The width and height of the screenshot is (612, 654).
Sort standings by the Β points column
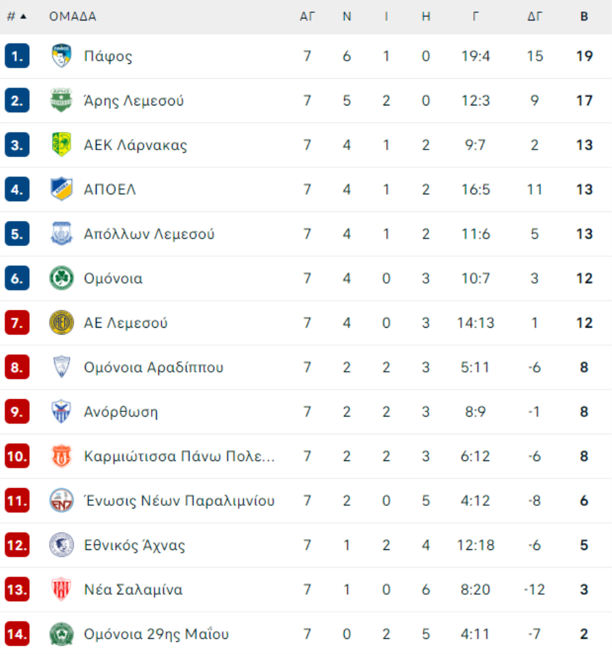pos(584,16)
